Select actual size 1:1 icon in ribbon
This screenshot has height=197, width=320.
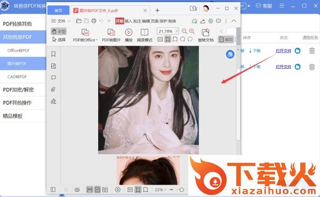[160, 39]
